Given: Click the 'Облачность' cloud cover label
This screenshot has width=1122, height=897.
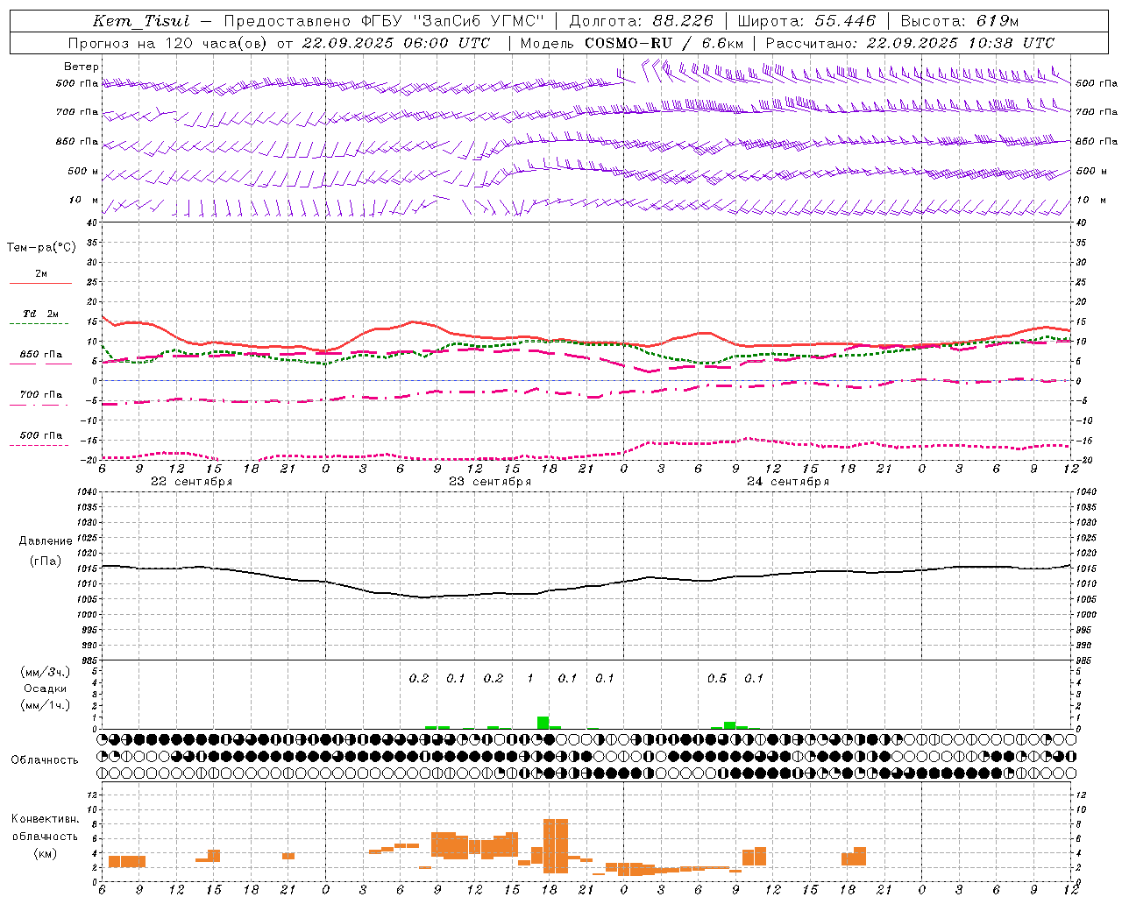Looking at the screenshot, I should 45,760.
